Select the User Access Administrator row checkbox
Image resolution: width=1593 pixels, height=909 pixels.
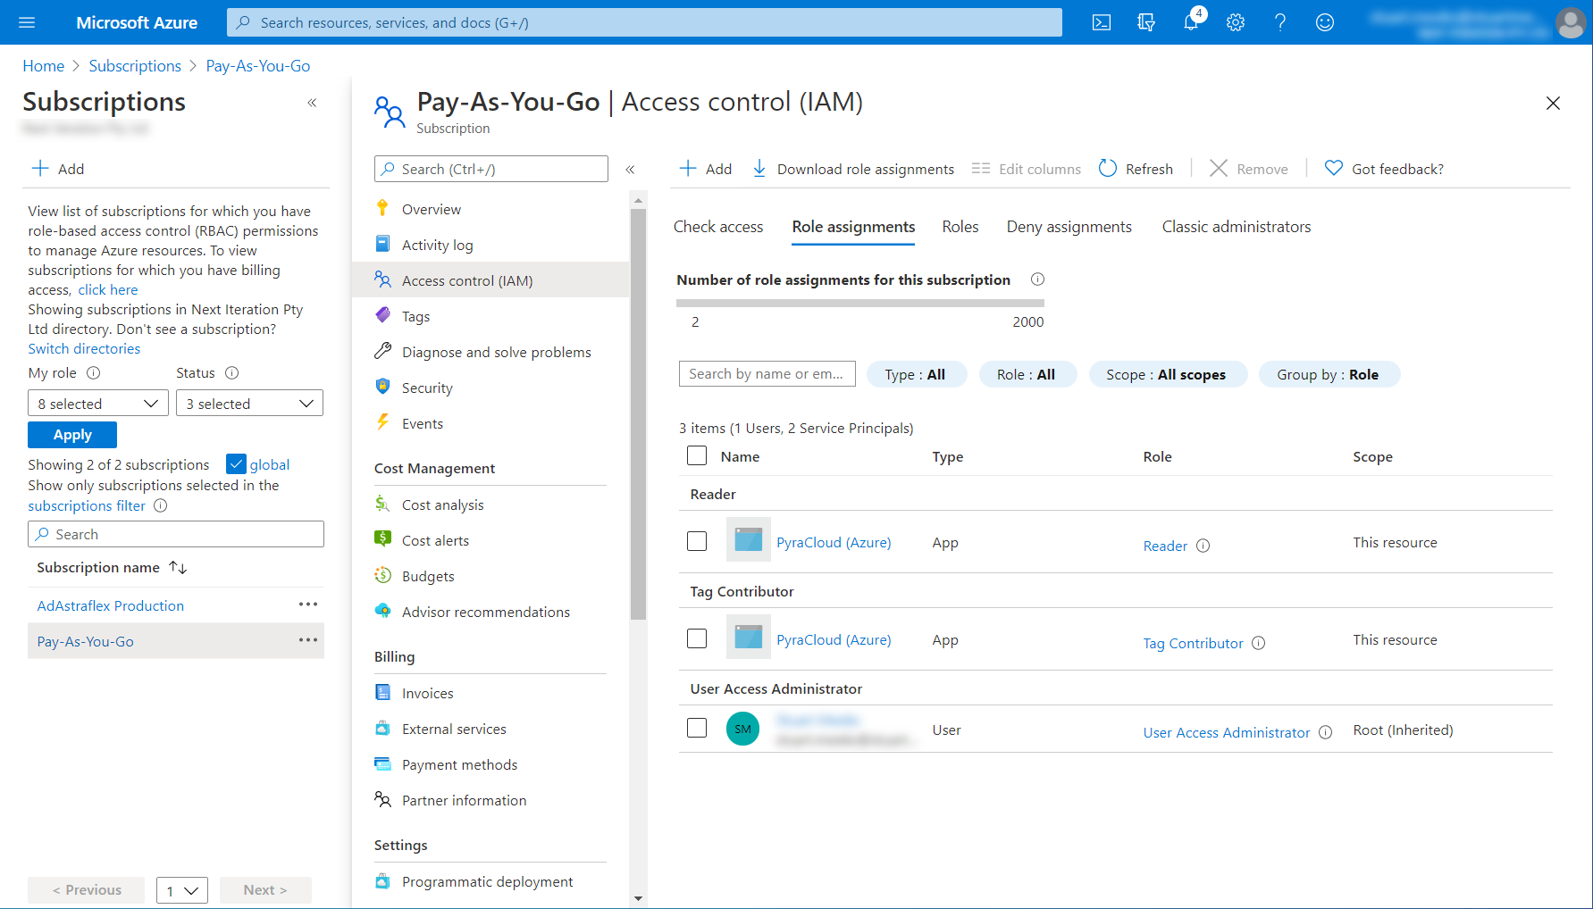click(x=697, y=729)
